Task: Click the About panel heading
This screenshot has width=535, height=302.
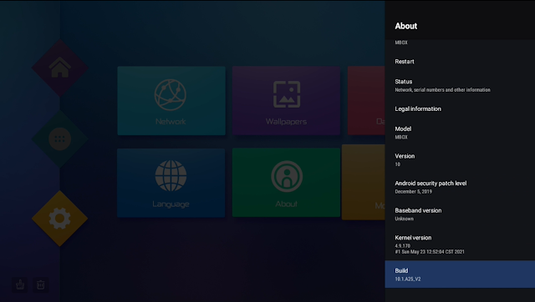Action: click(406, 26)
